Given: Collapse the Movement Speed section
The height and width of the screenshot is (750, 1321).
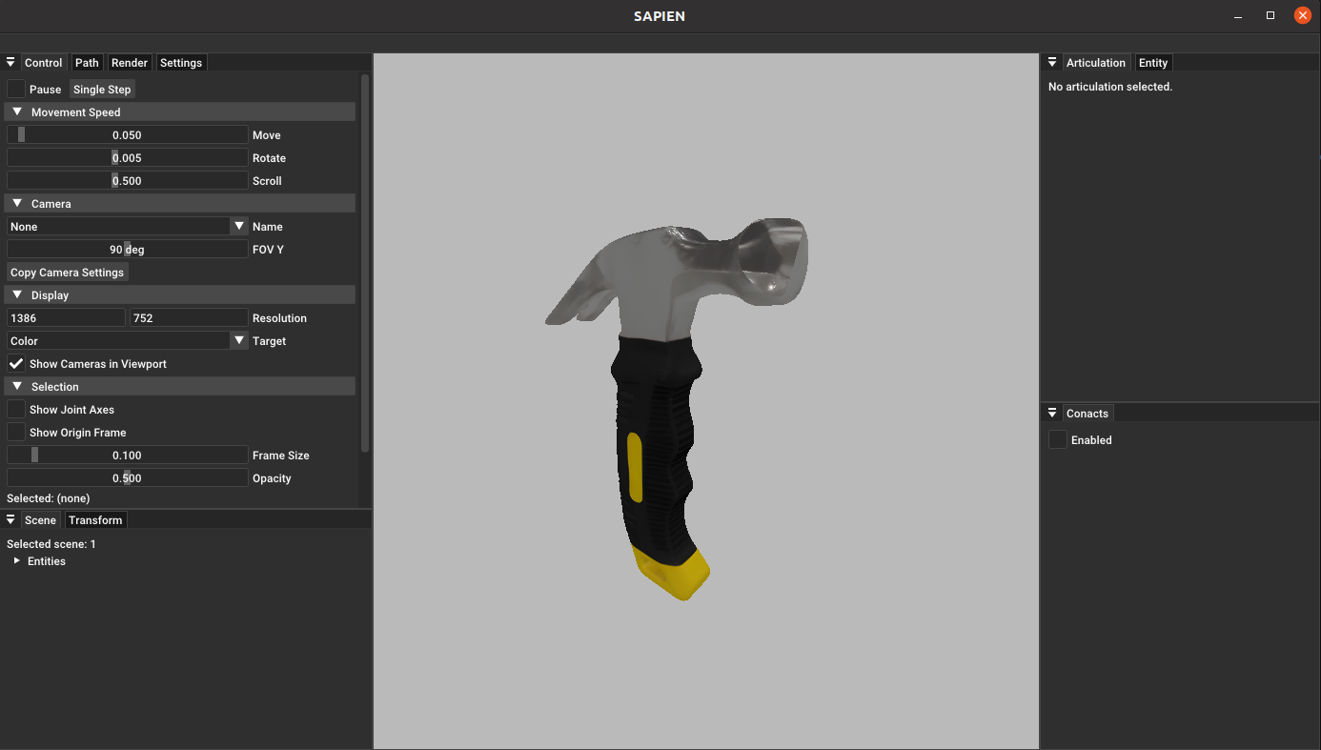Looking at the screenshot, I should point(17,111).
